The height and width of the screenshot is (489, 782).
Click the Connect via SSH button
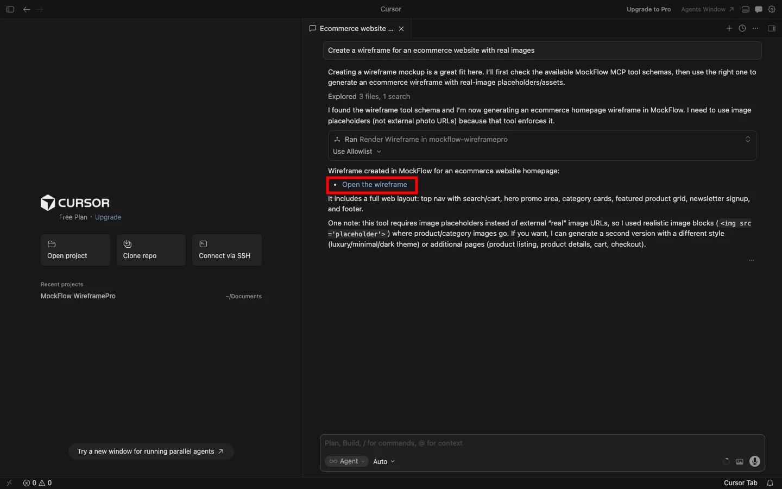click(x=227, y=250)
